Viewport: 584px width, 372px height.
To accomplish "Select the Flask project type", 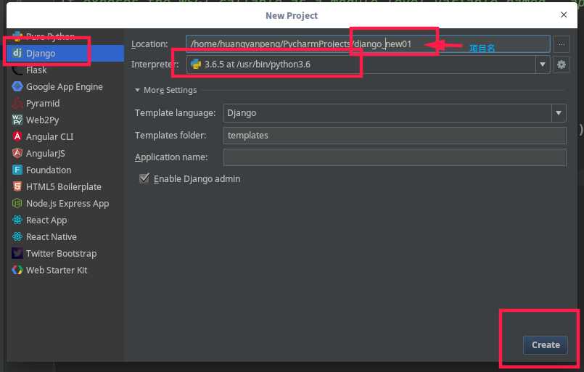I will click(65, 70).
